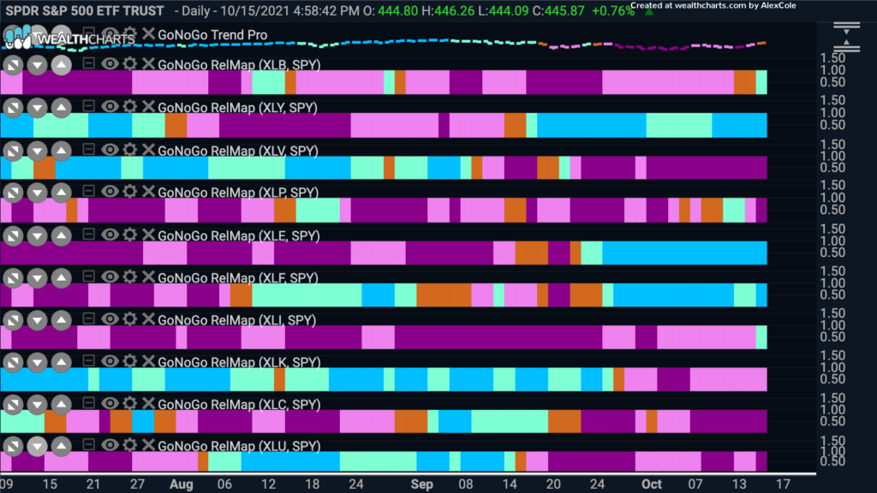Viewport: 877px width, 493px height.
Task: Open settings gear for XLF RelMap
Action: point(130,277)
